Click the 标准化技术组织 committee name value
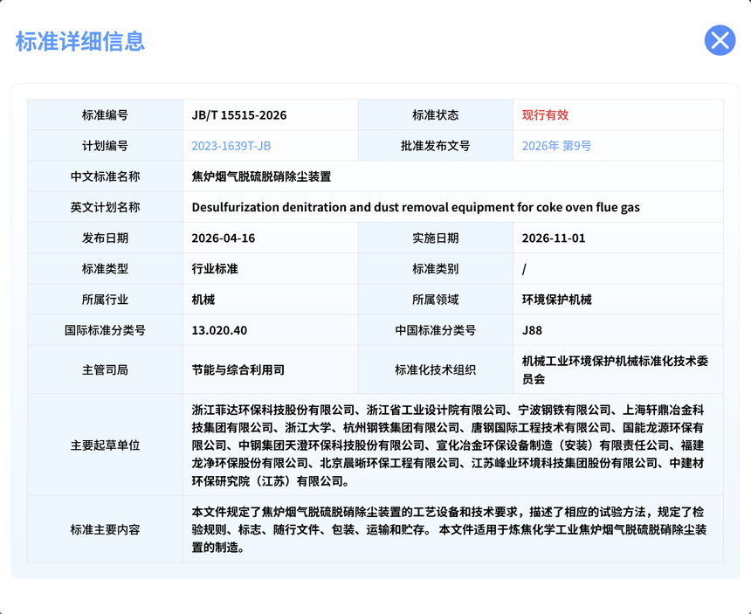 pyautogui.click(x=615, y=369)
